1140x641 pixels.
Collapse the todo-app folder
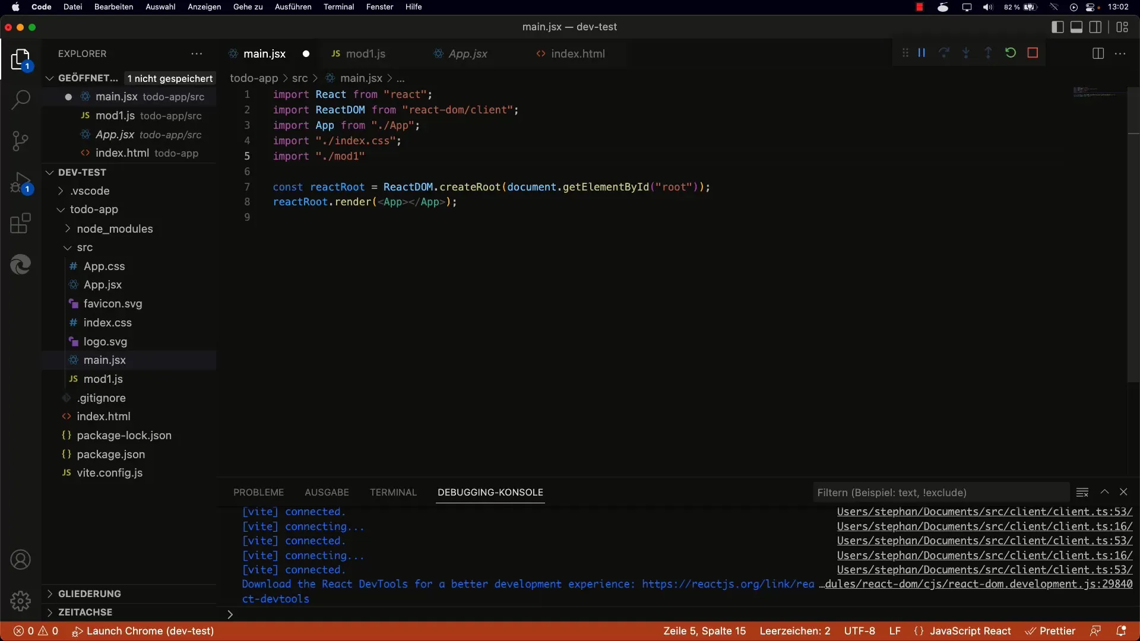click(x=61, y=210)
